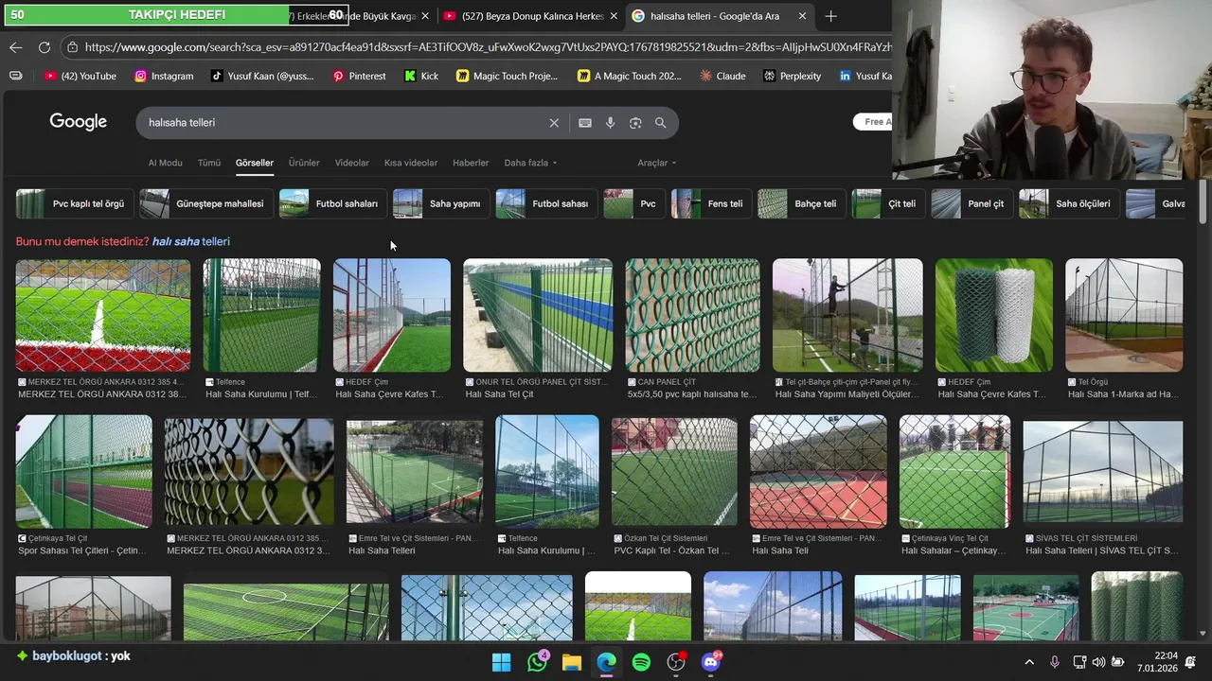Open Discord from the taskbar
The image size is (1212, 681).
coord(711,662)
